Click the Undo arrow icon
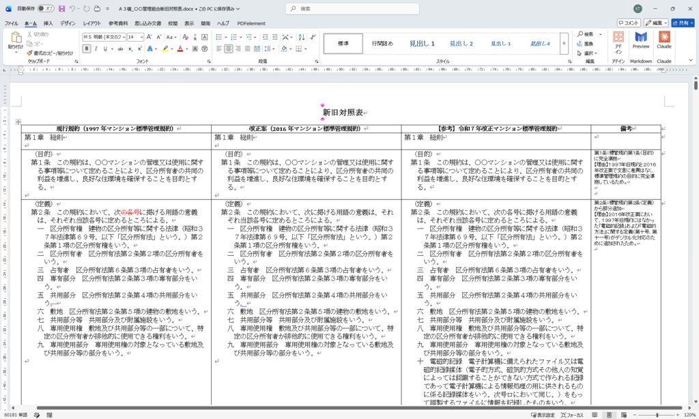This screenshot has width=699, height=419. point(72,8)
